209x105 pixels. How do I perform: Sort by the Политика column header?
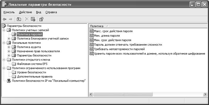[148, 26]
